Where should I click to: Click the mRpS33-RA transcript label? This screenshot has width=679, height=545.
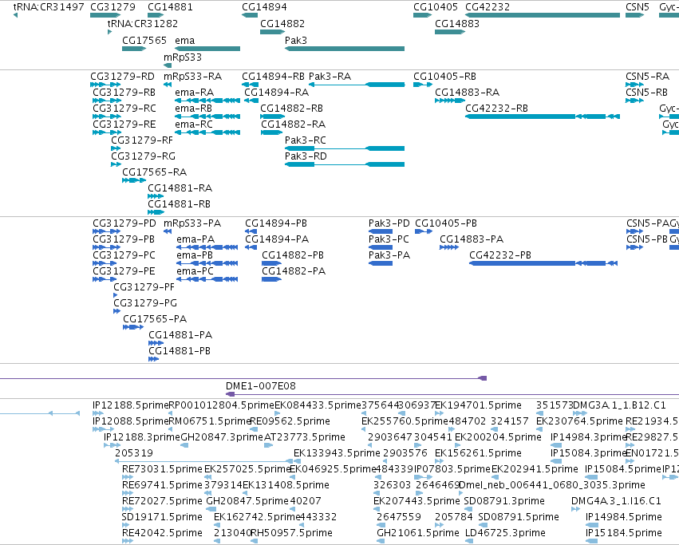tap(192, 77)
